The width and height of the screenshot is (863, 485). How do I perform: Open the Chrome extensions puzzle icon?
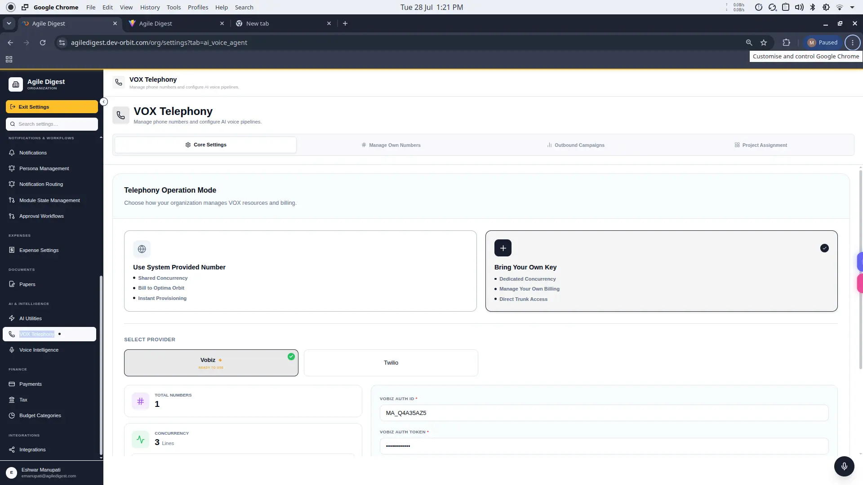(x=786, y=43)
